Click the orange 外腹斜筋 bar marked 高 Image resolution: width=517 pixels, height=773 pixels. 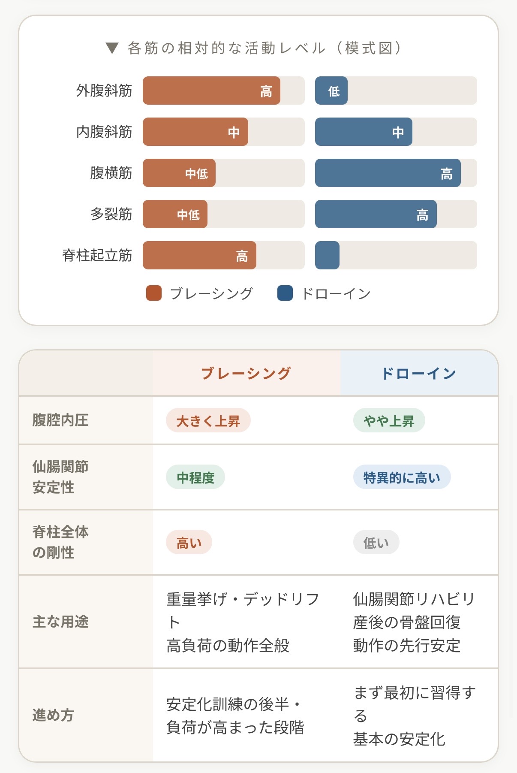click(x=211, y=91)
